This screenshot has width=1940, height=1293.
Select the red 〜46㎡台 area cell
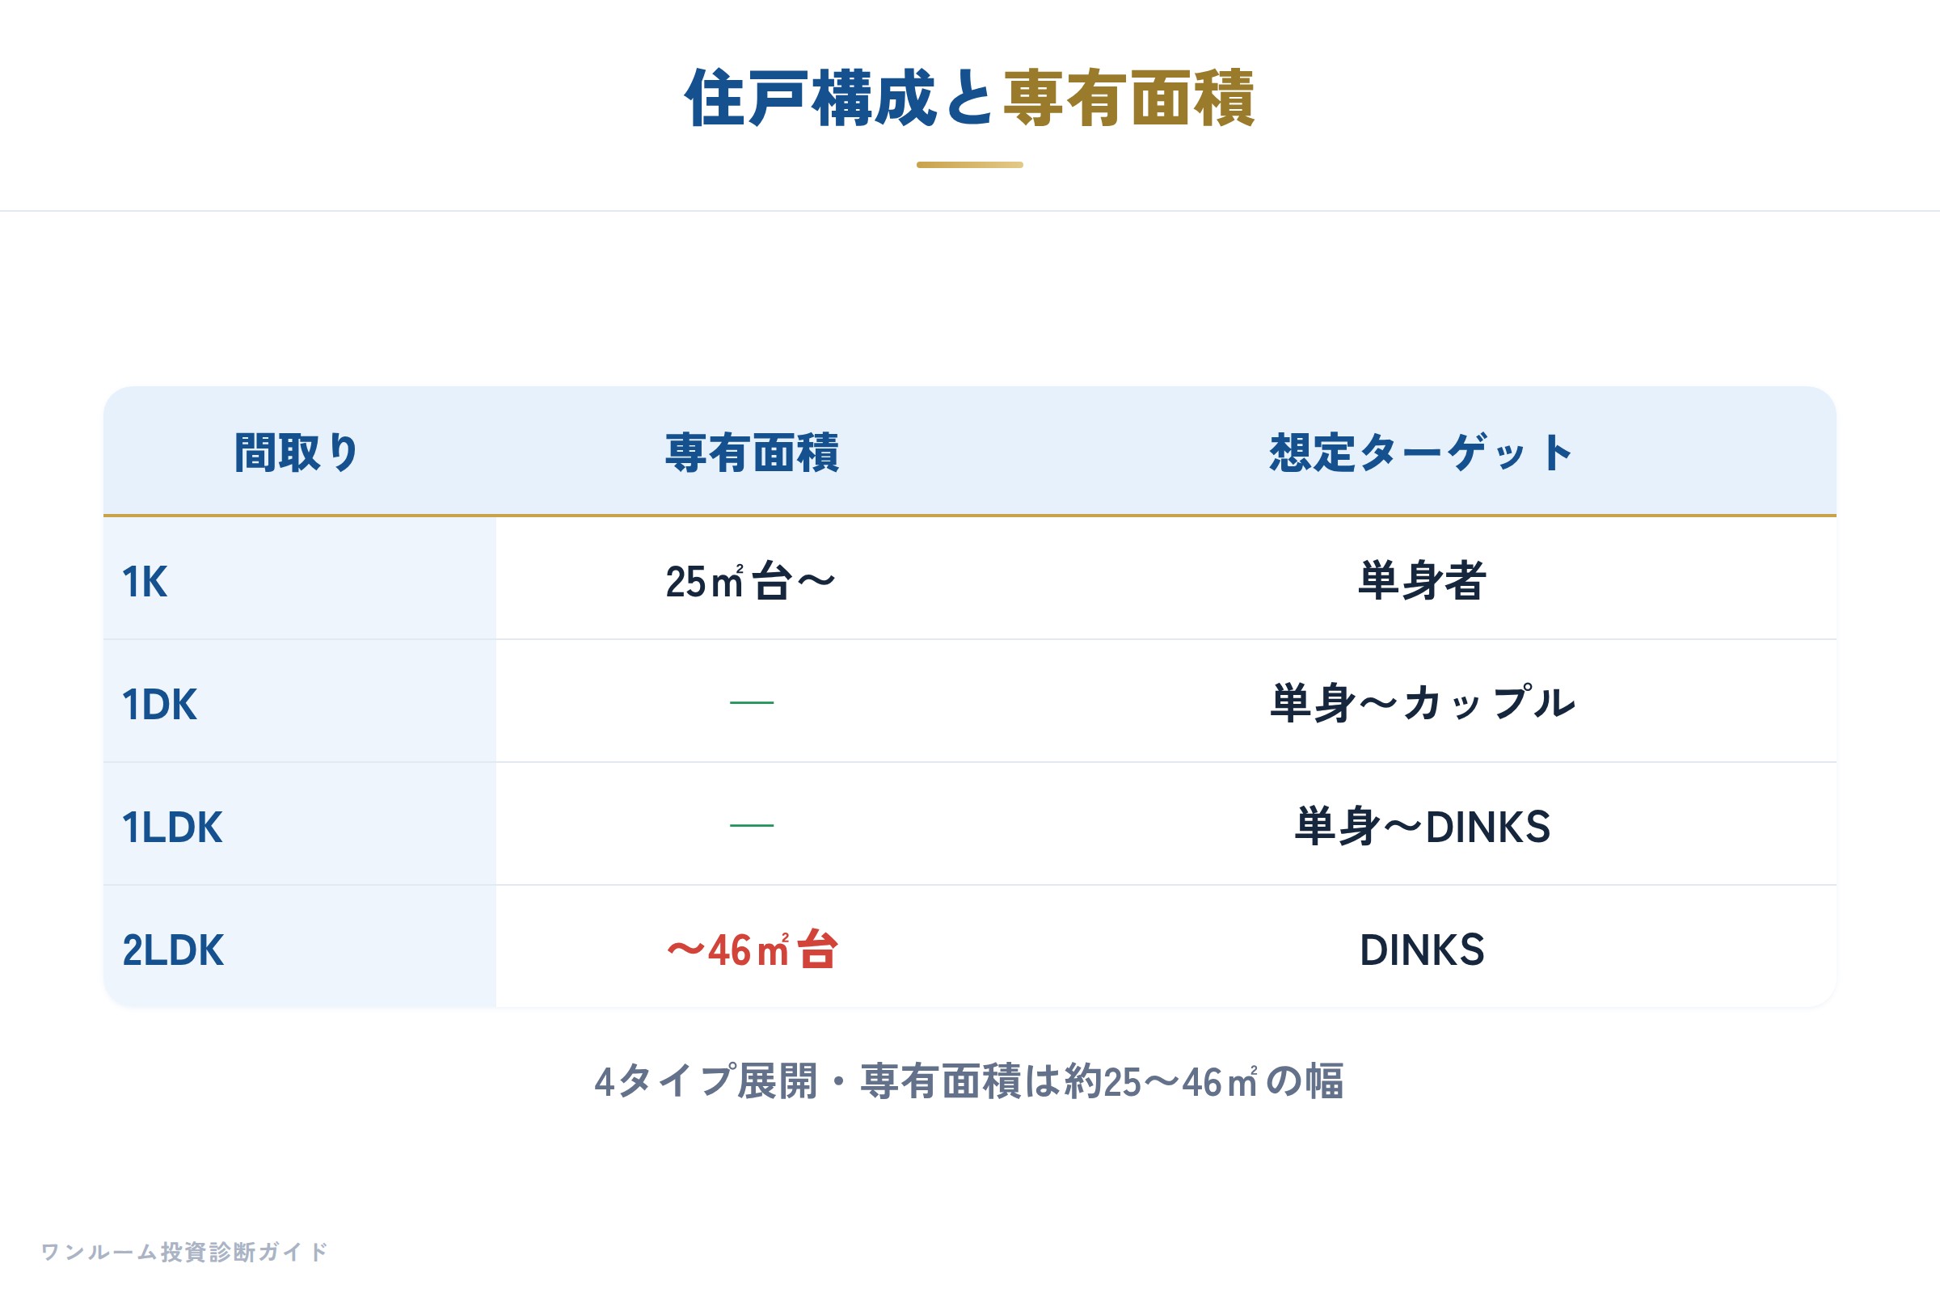[753, 949]
